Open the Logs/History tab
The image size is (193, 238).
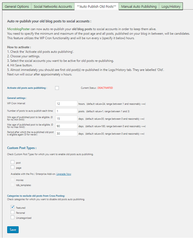coord(171,6)
